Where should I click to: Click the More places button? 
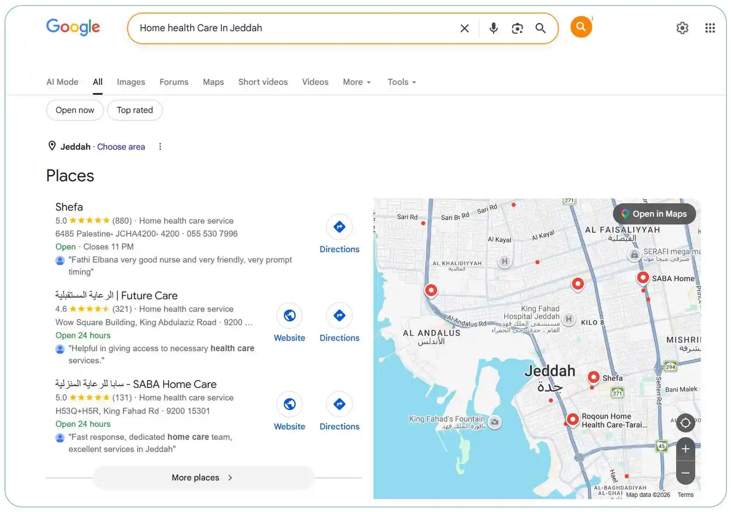[203, 477]
